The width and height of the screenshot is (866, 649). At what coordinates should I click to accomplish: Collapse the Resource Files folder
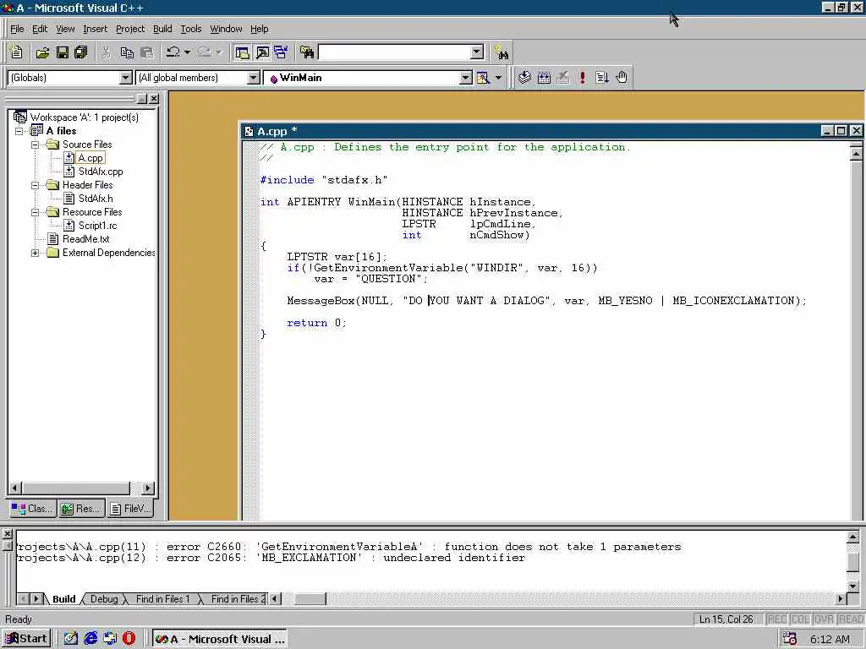pyautogui.click(x=35, y=212)
